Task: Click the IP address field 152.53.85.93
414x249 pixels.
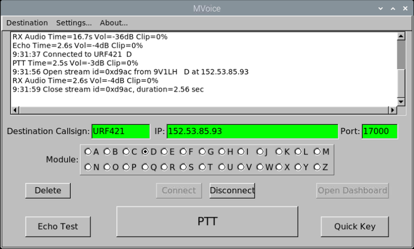Action: click(253, 131)
